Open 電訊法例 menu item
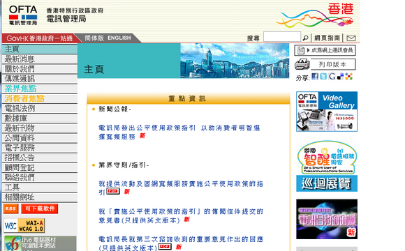The width and height of the screenshot is (405, 251). pos(40,108)
